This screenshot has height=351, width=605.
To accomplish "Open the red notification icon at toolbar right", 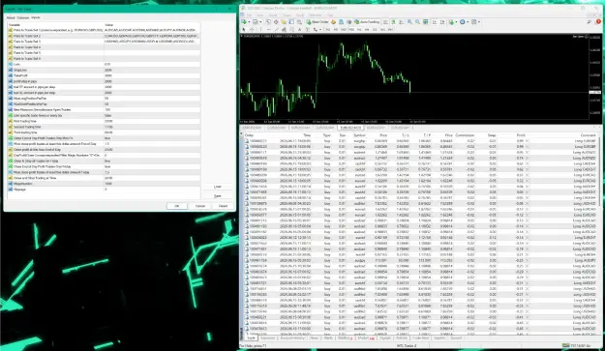I will [598, 21].
